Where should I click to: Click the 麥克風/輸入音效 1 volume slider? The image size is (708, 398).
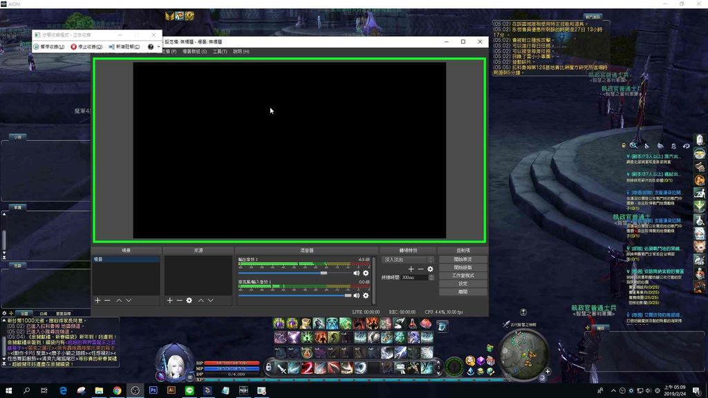(295, 296)
